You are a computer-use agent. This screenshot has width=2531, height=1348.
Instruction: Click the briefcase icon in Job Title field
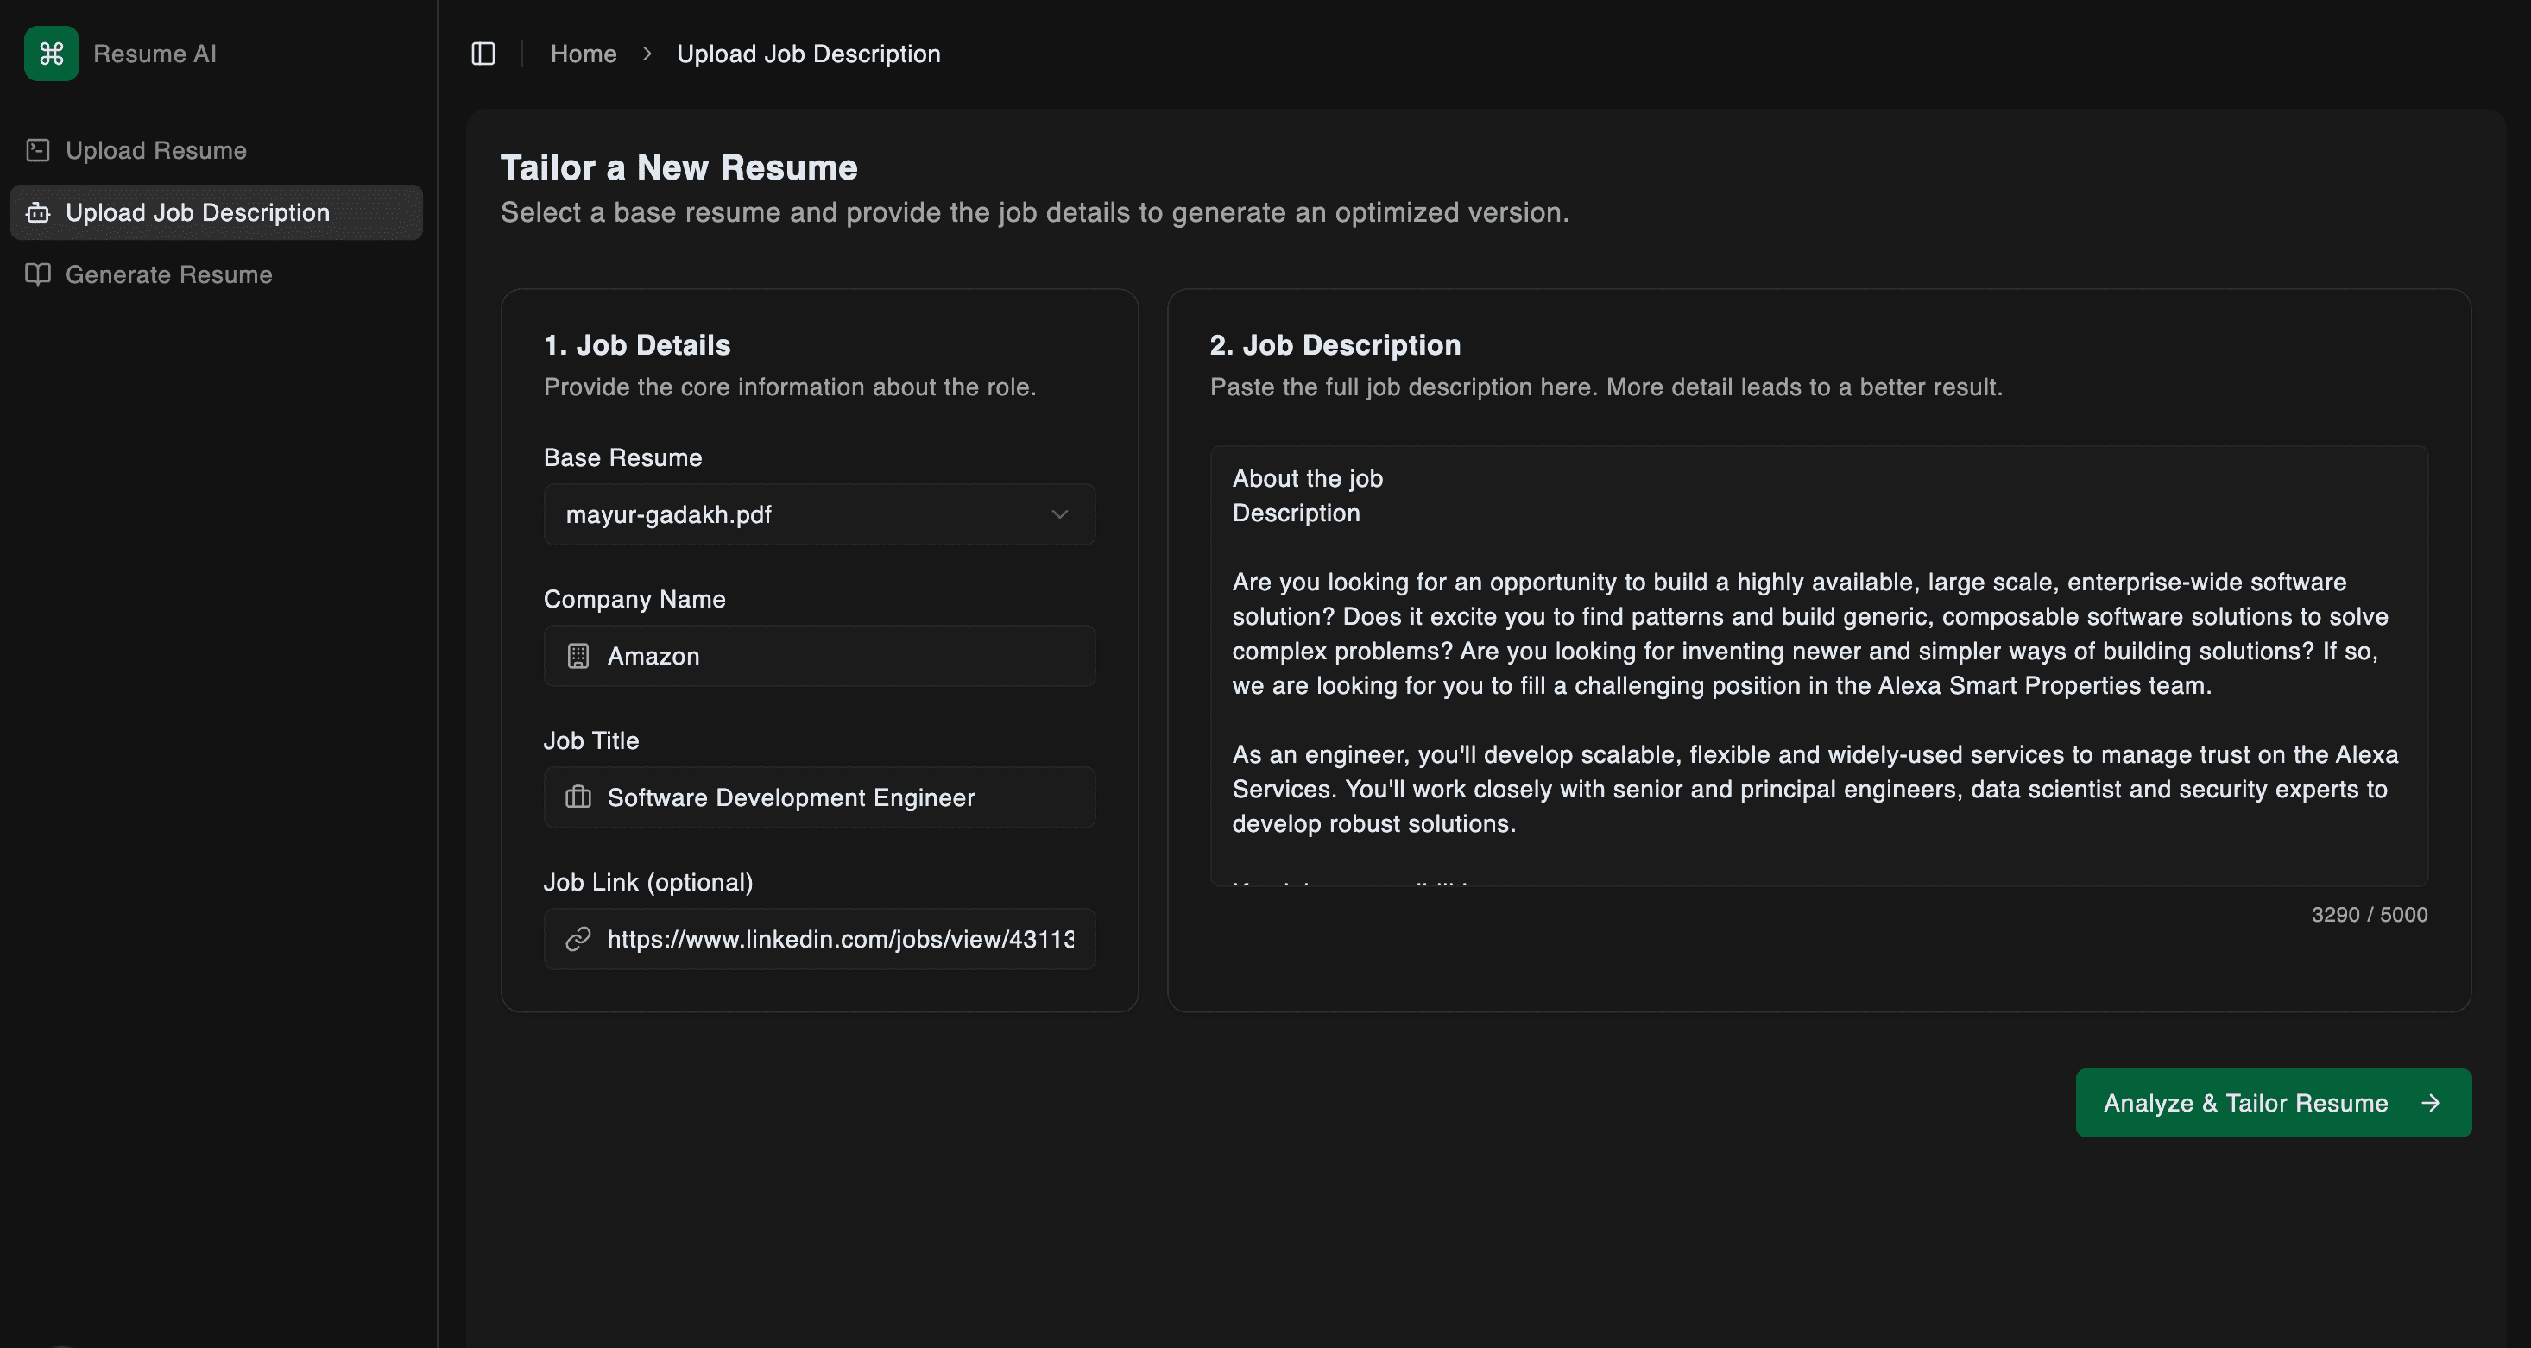pos(578,797)
